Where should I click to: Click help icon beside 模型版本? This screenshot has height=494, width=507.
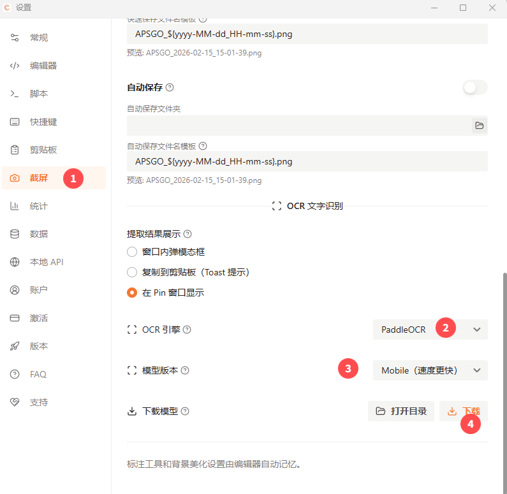tap(185, 370)
